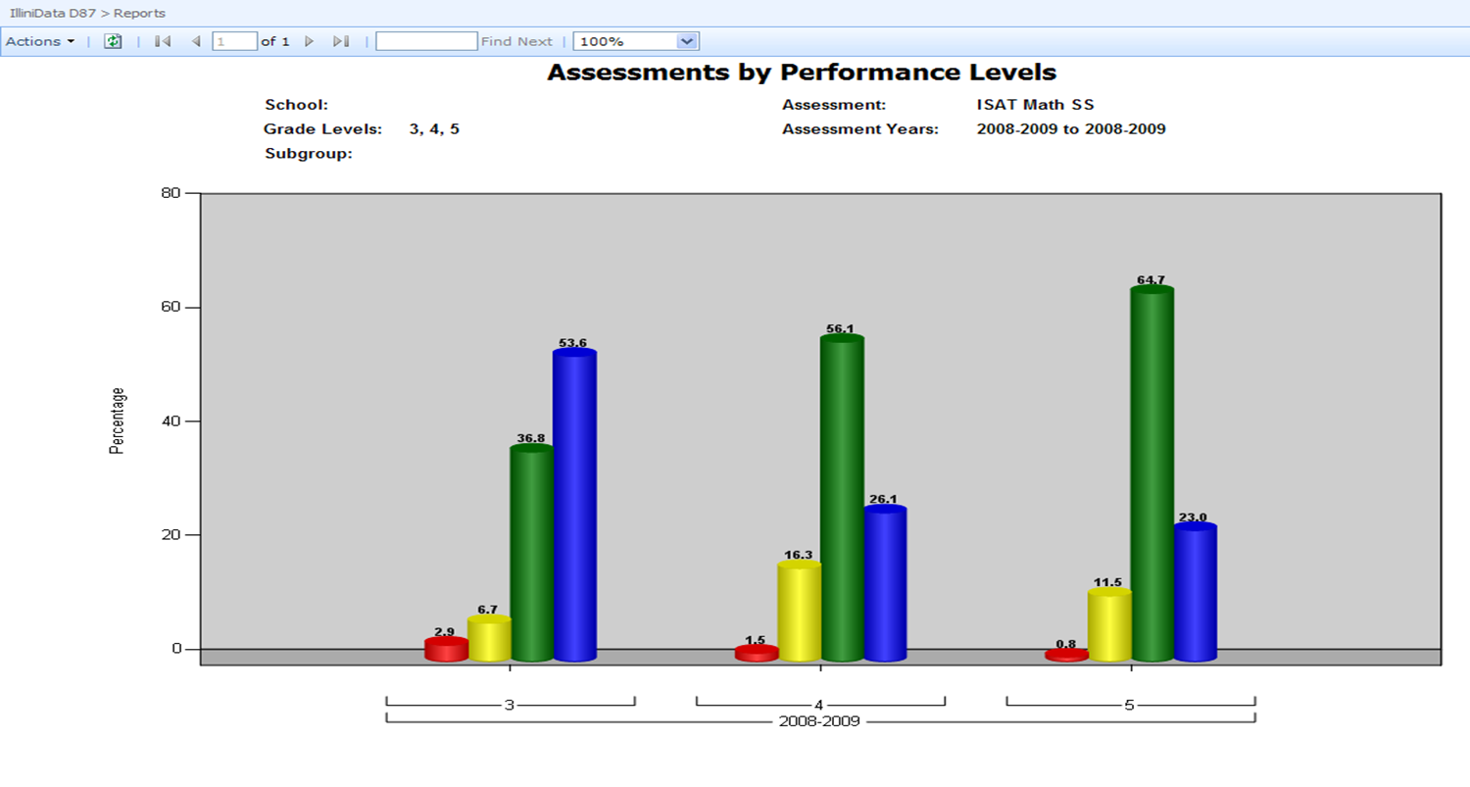Click the Next link beside Find
This screenshot has height=787, width=1470.
535,41
